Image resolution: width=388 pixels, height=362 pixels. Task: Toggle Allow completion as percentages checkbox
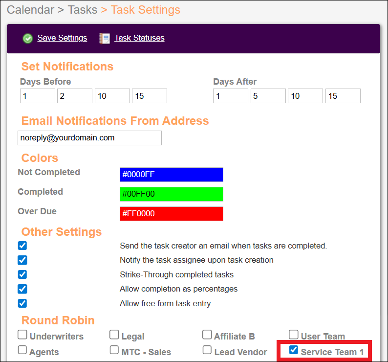[22, 289]
